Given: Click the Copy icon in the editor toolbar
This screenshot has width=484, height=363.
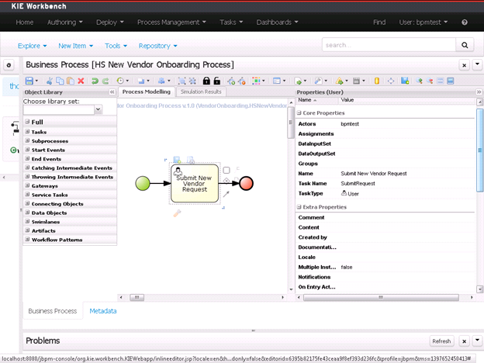Looking at the screenshot, I should click(x=60, y=81).
